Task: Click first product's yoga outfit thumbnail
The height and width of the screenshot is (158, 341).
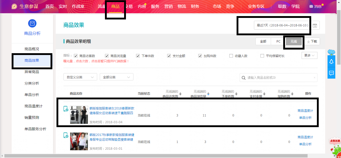Action: pos(79,115)
